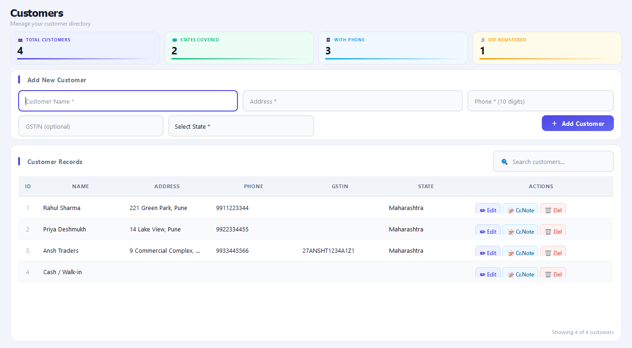Screen dimensions: 632x348
Task: Click the With Phone icon
Action: click(x=328, y=40)
